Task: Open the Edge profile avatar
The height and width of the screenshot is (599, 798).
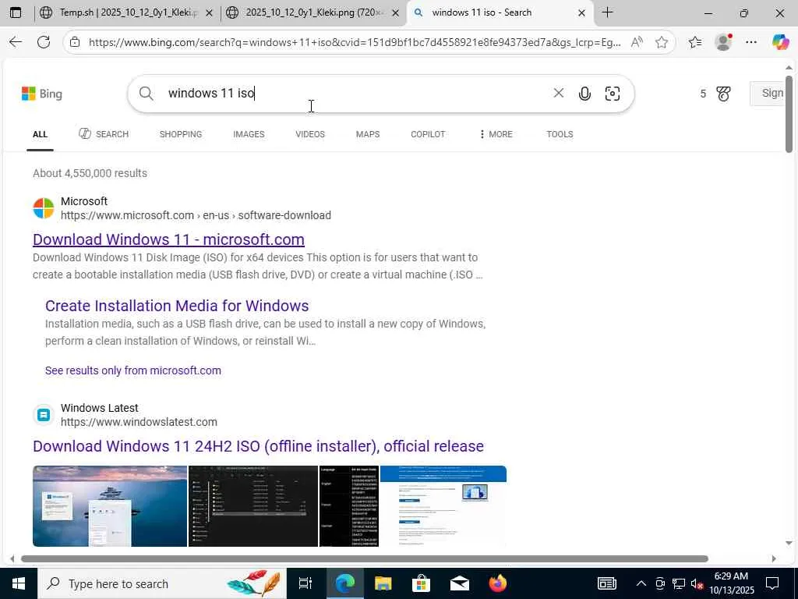Action: [x=723, y=42]
